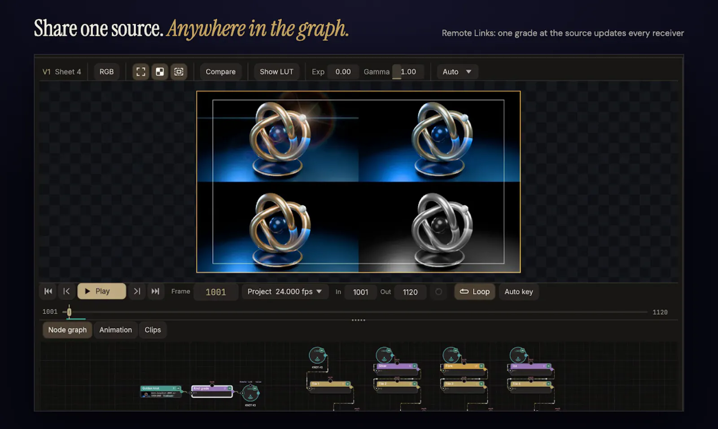This screenshot has height=429, width=718.
Task: Click the timeline playhead handle at 1001
Action: tap(69, 312)
